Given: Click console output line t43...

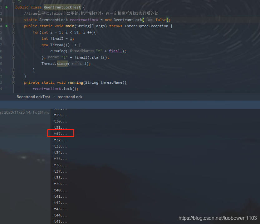Looking at the screenshot, I should pyautogui.click(x=60, y=209).
